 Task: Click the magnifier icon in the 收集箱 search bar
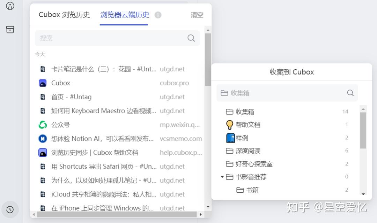pyautogui.click(x=350, y=93)
